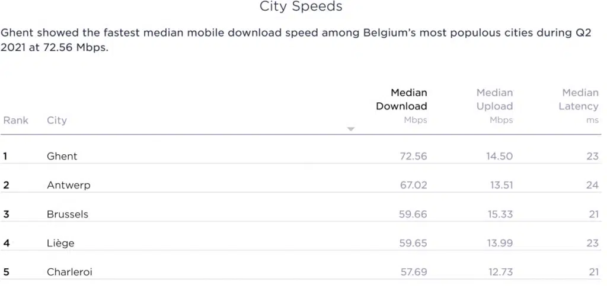Click Ghent's 72.56 download value
This screenshot has width=607, height=286.
click(x=413, y=156)
